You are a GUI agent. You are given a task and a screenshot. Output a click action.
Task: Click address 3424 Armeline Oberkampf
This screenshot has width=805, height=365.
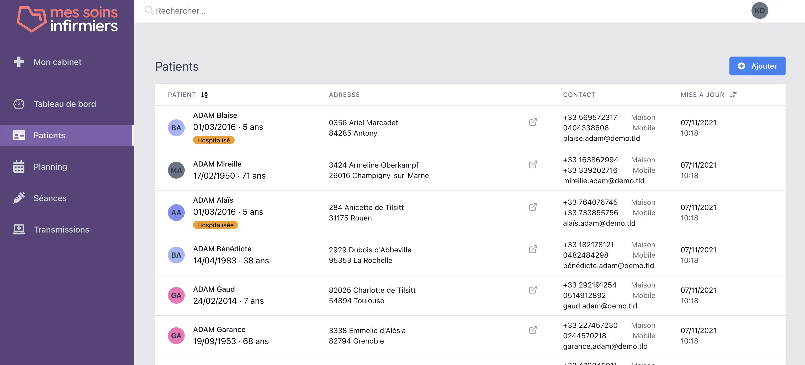(x=373, y=165)
